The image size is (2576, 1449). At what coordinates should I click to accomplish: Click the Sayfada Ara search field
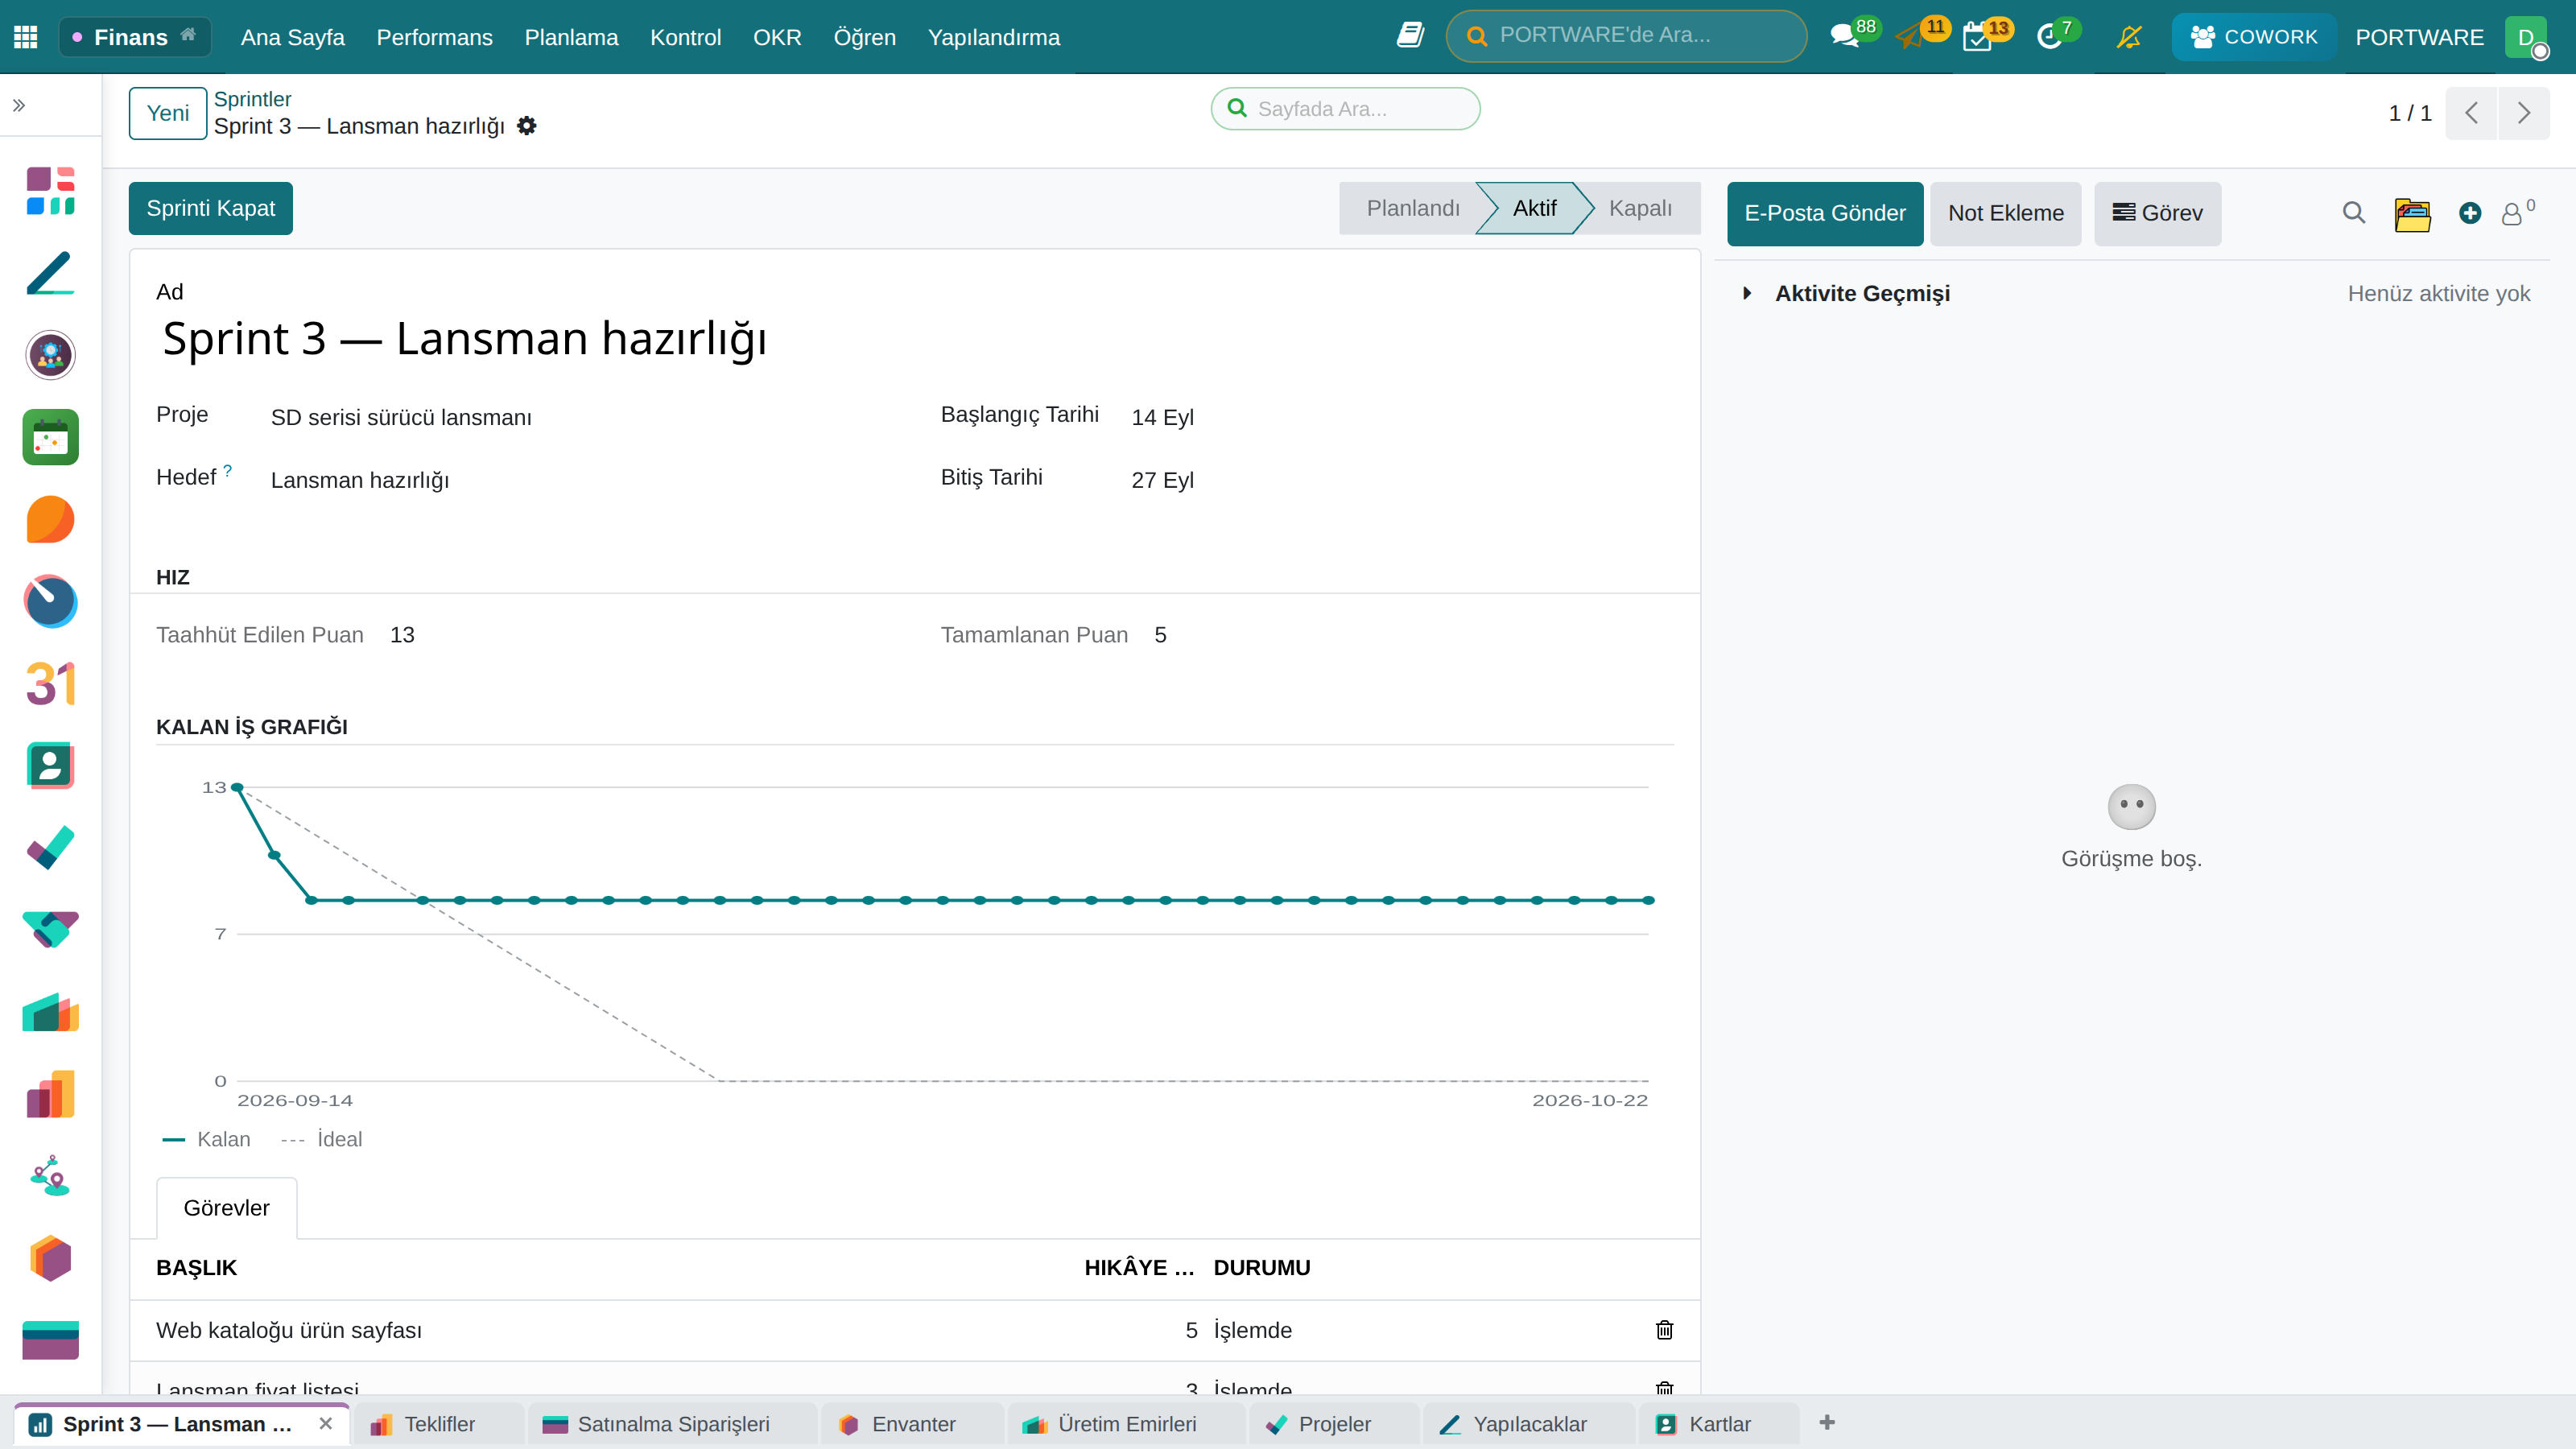click(x=1345, y=108)
